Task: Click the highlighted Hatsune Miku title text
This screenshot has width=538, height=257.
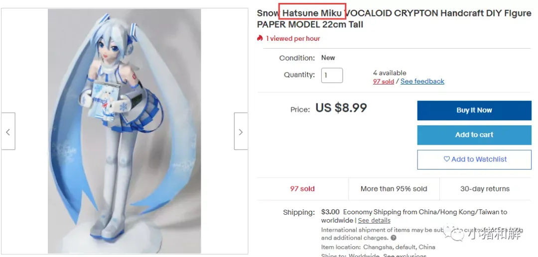Action: point(312,13)
